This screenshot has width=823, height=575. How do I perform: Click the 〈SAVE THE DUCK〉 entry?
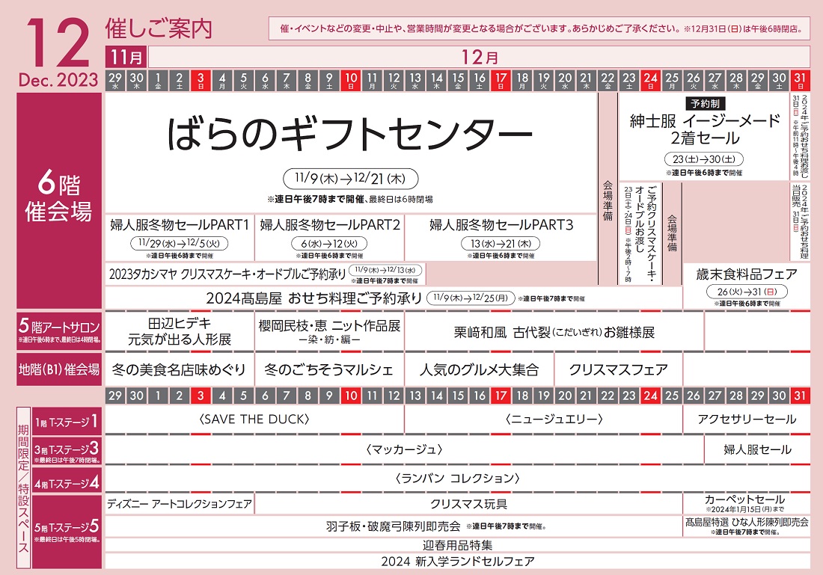254,419
